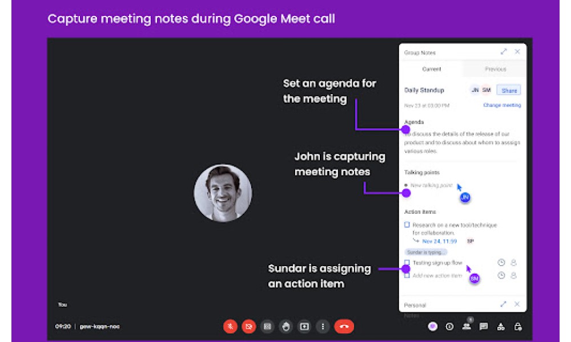Expand the Group Notes panel
The height and width of the screenshot is (342, 571).
[x=504, y=52]
